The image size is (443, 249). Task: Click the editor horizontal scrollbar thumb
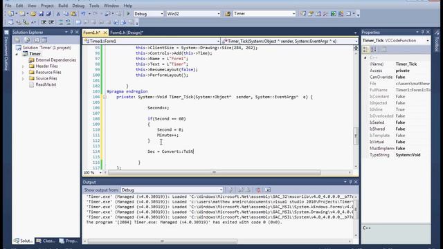point(215,172)
